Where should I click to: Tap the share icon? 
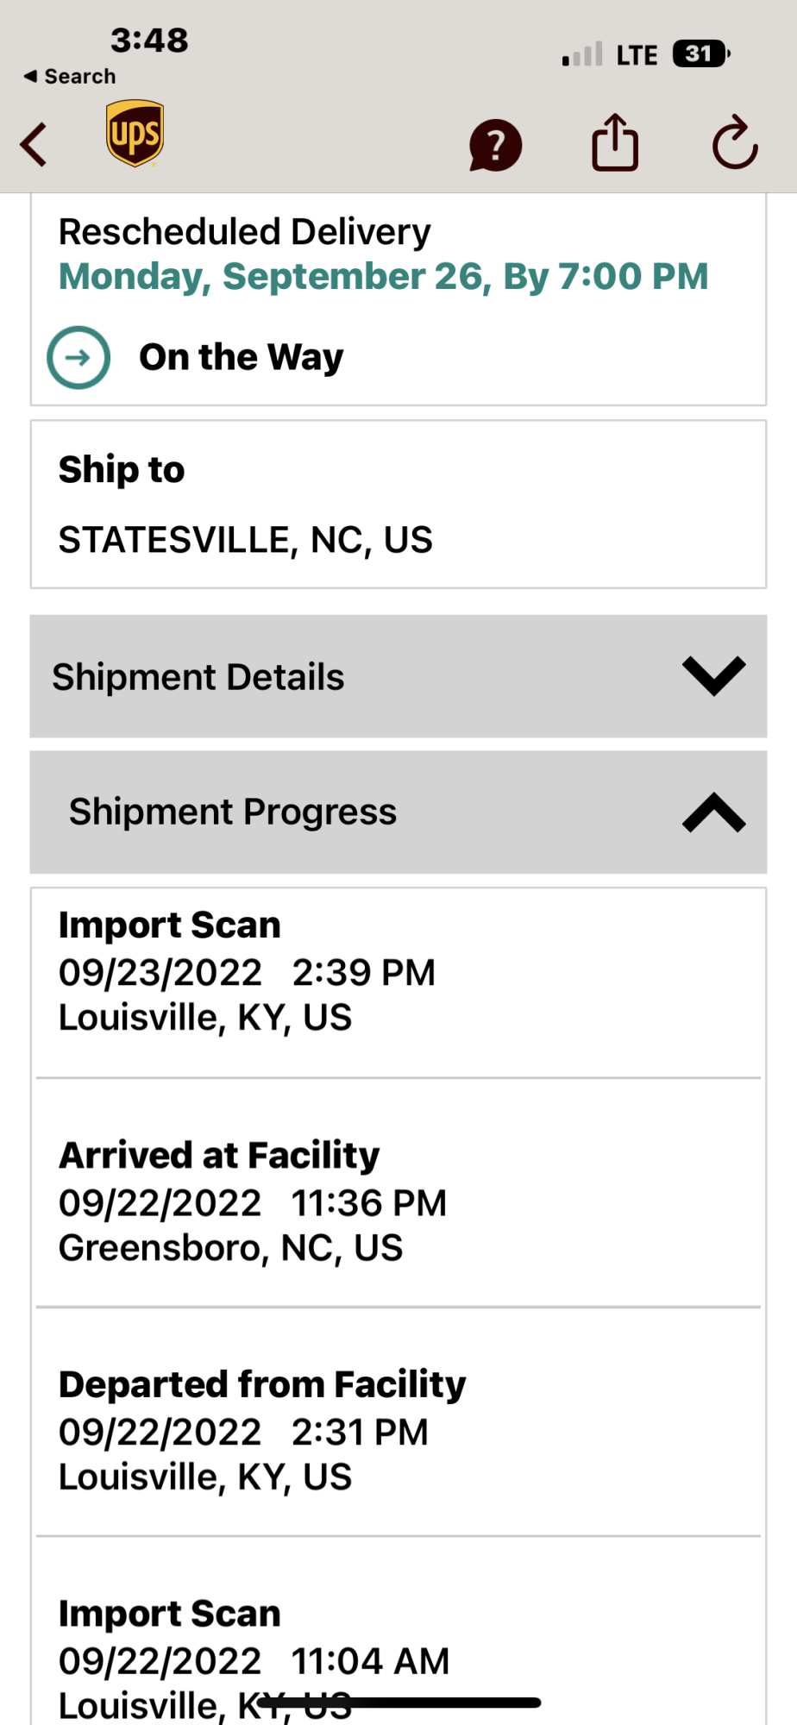tap(615, 143)
